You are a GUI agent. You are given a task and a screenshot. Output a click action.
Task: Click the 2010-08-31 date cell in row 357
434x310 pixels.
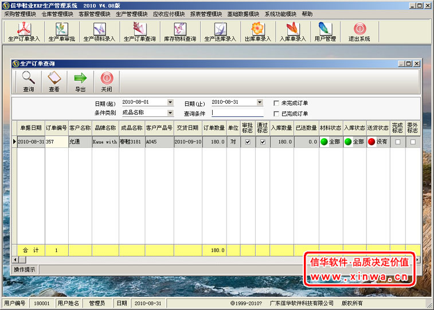[31, 142]
